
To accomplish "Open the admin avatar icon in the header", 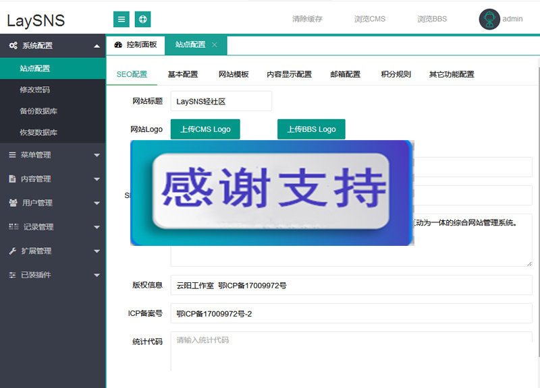I will coord(488,19).
